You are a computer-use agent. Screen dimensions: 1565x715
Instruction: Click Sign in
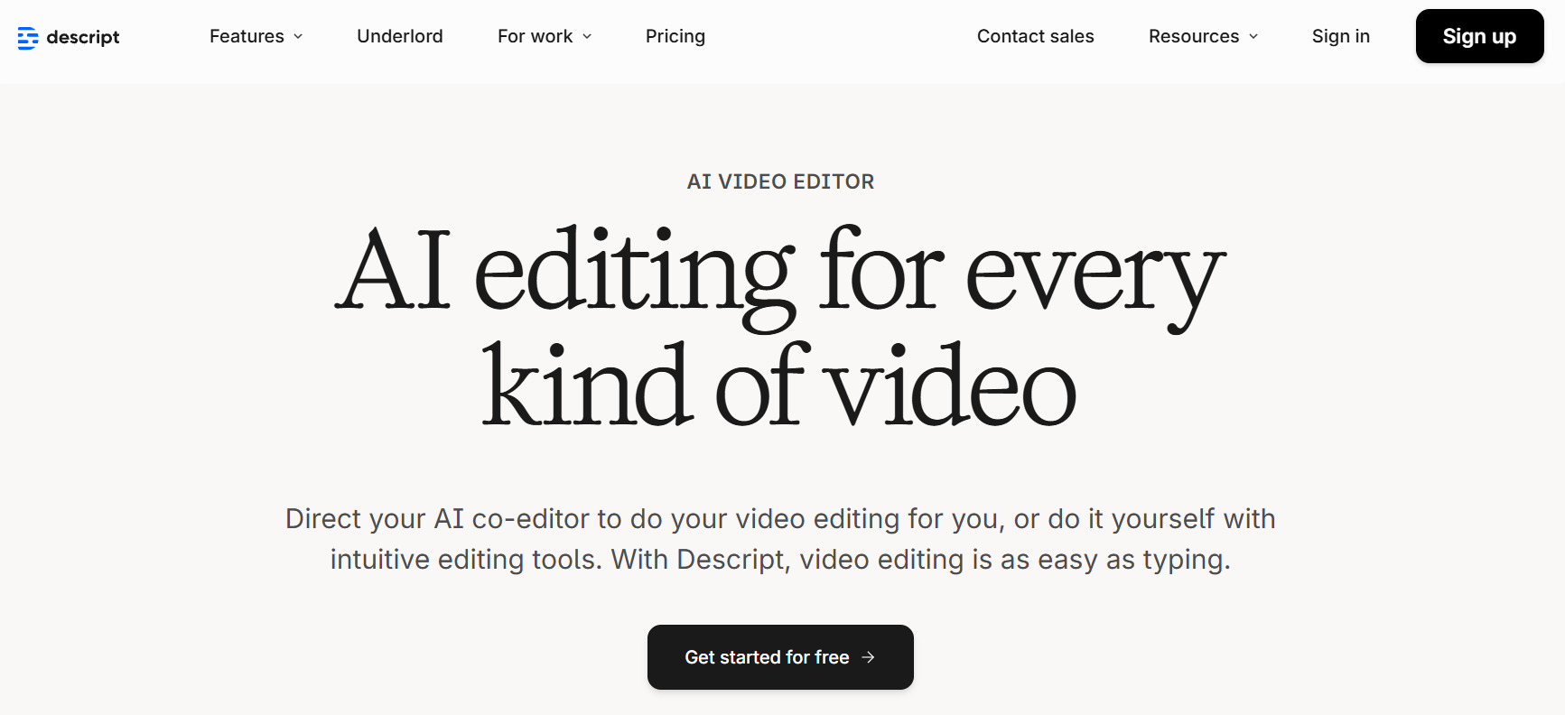[1340, 36]
